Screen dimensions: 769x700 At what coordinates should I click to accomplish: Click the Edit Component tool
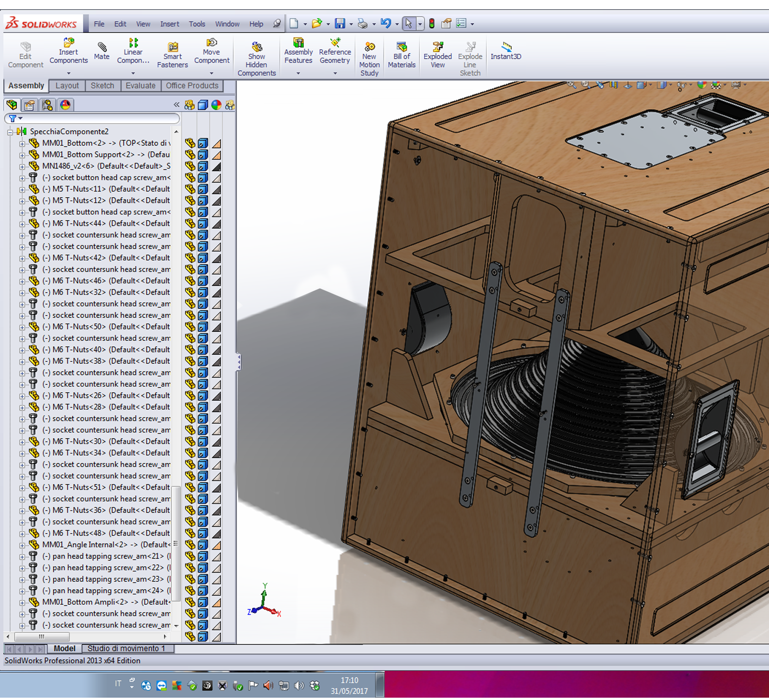[25, 55]
